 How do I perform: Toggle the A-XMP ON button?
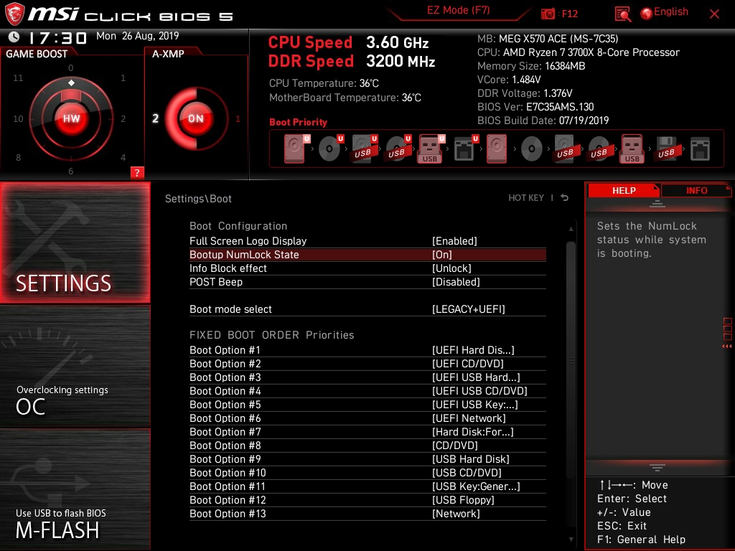point(196,118)
